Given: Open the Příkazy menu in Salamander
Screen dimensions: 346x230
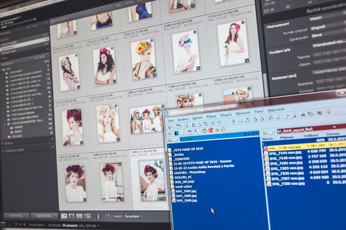Looking at the screenshot, I should [211, 117].
